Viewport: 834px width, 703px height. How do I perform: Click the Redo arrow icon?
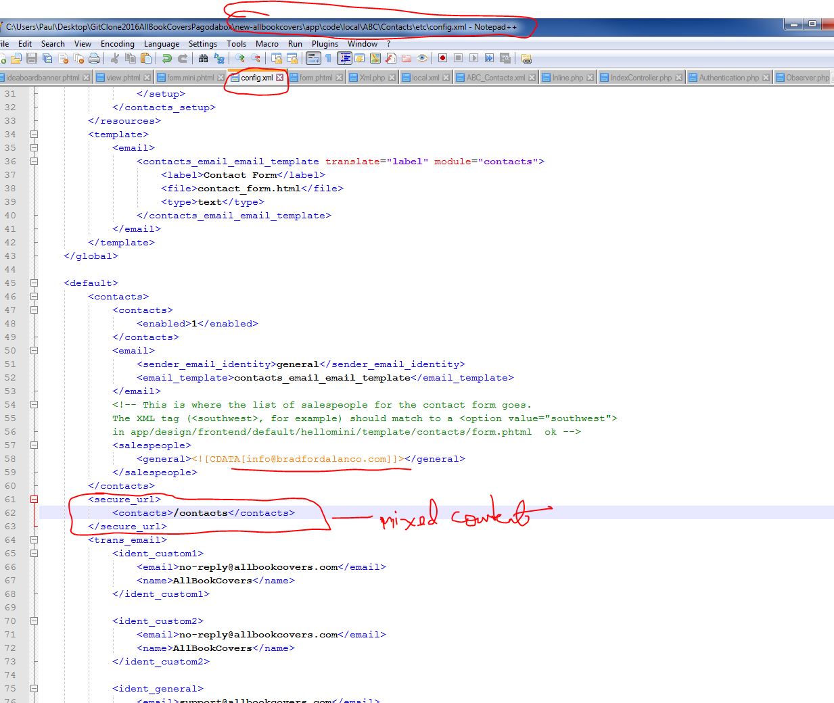click(183, 58)
